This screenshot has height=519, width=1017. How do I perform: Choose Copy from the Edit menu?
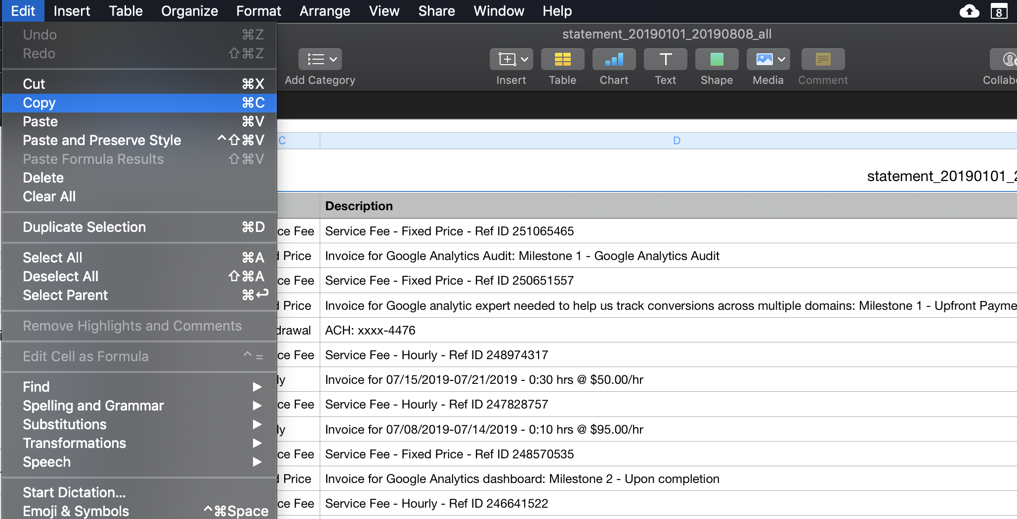click(139, 103)
